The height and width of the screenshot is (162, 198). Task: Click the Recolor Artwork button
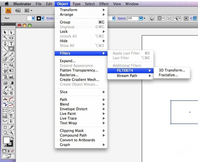[152, 18]
